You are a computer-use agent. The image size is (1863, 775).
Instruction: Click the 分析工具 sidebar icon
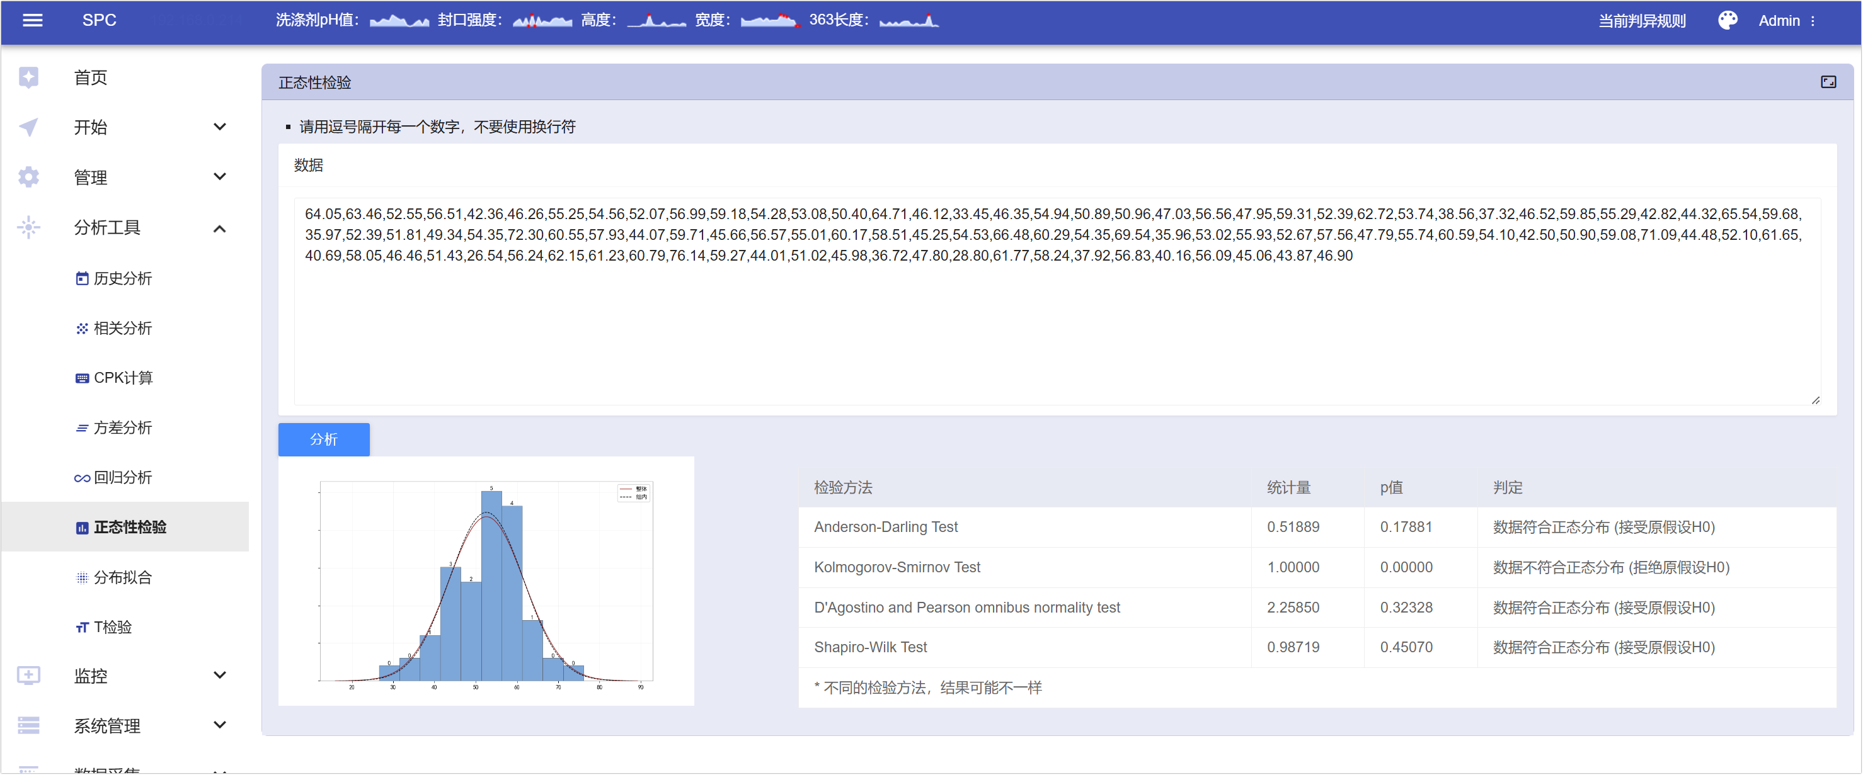click(28, 228)
